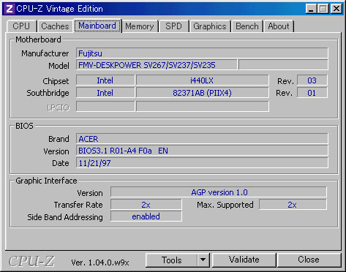Maximize the CPU-Z window

[323, 9]
